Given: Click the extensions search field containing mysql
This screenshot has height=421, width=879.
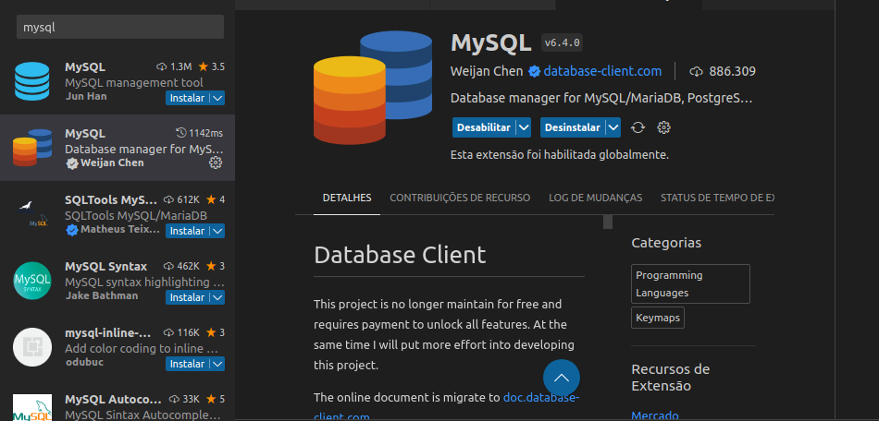Looking at the screenshot, I should (x=120, y=27).
